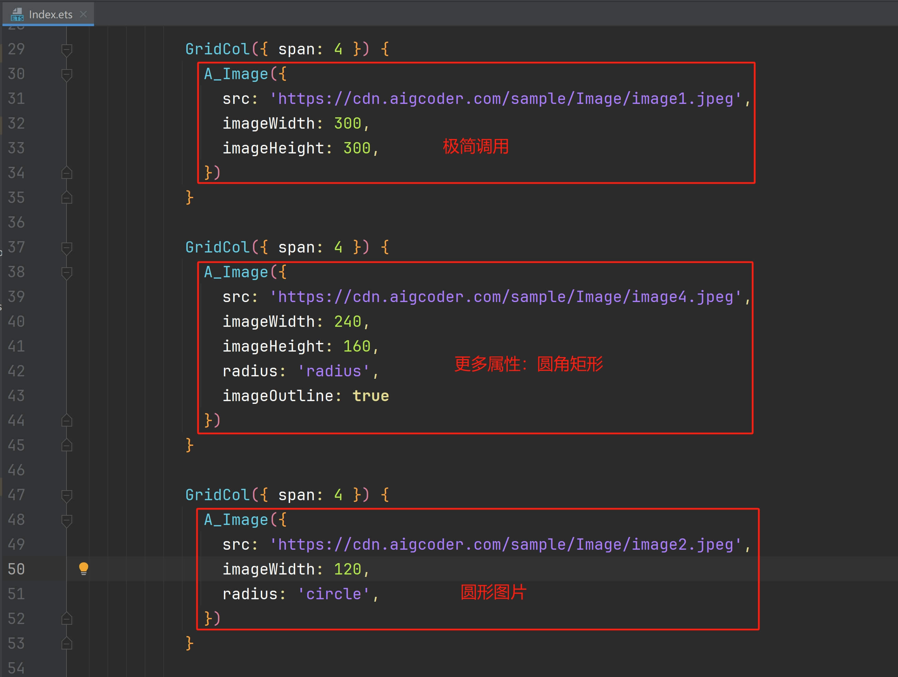Collapse the GridCol block at line 37
The width and height of the screenshot is (898, 677).
(x=66, y=248)
